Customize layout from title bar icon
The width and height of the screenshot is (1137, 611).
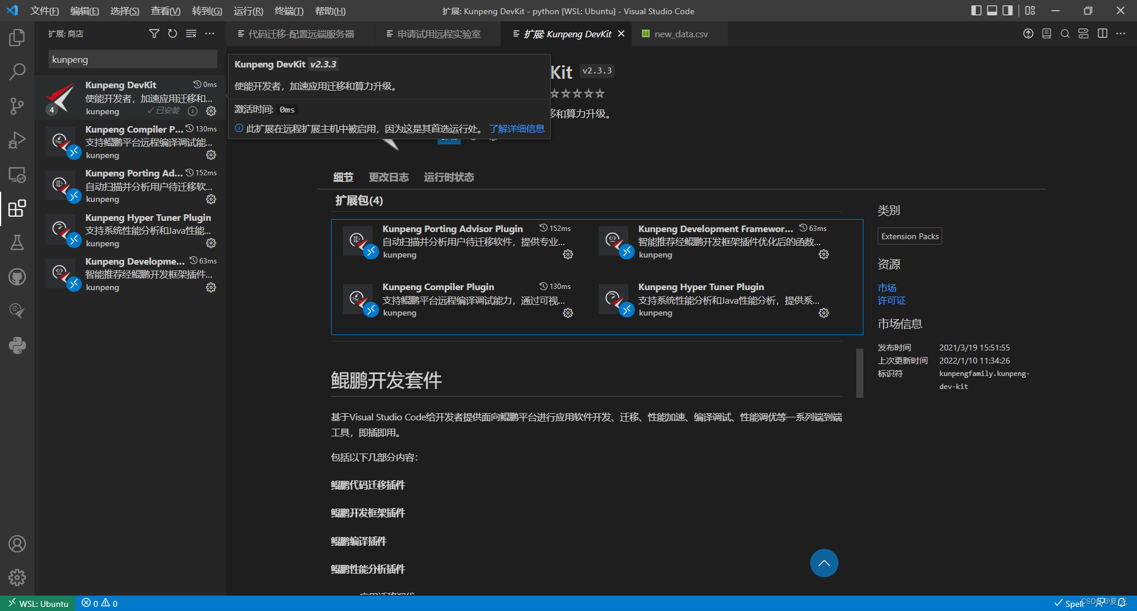click(1030, 11)
